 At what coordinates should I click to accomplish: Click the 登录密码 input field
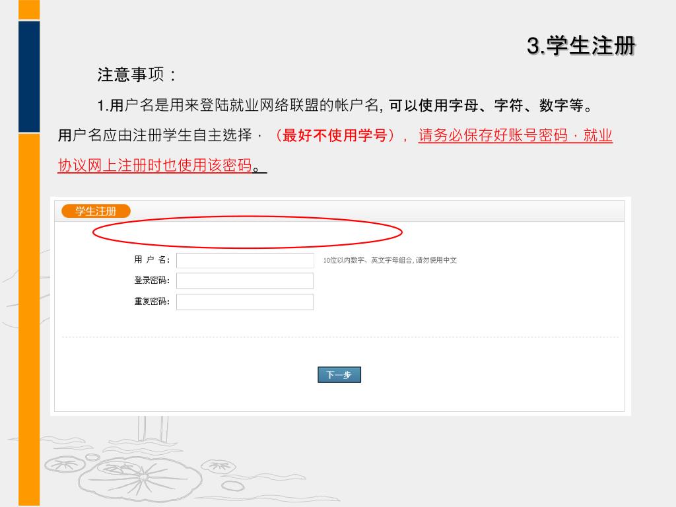(245, 281)
